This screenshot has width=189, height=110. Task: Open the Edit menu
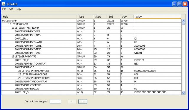pyautogui.click(x=11, y=9)
